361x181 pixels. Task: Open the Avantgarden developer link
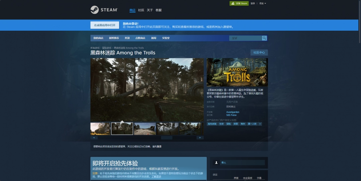[233, 112]
